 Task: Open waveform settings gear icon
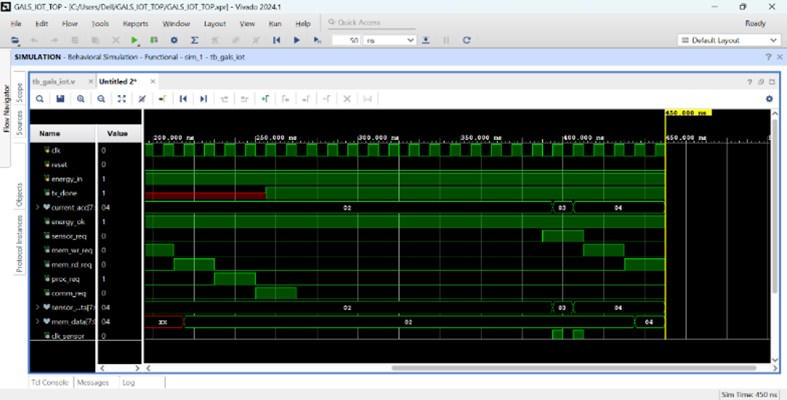pos(769,99)
